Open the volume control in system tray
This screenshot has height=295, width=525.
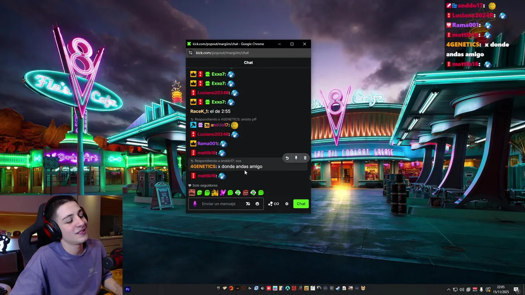[x=462, y=290]
